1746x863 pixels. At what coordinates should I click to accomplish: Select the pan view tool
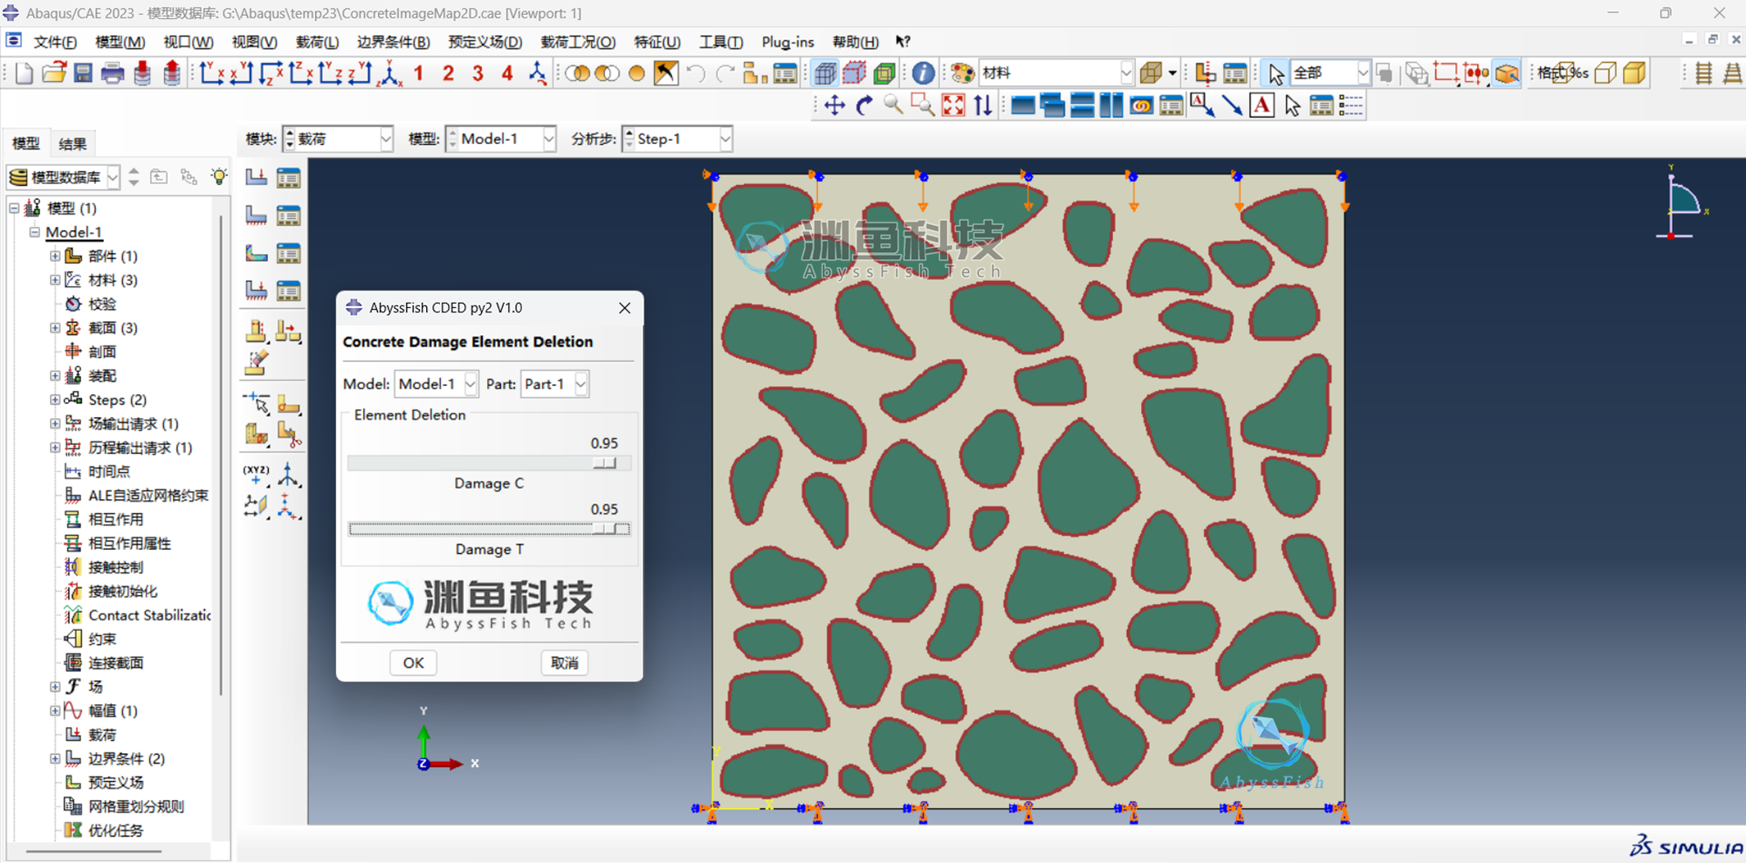click(x=835, y=106)
